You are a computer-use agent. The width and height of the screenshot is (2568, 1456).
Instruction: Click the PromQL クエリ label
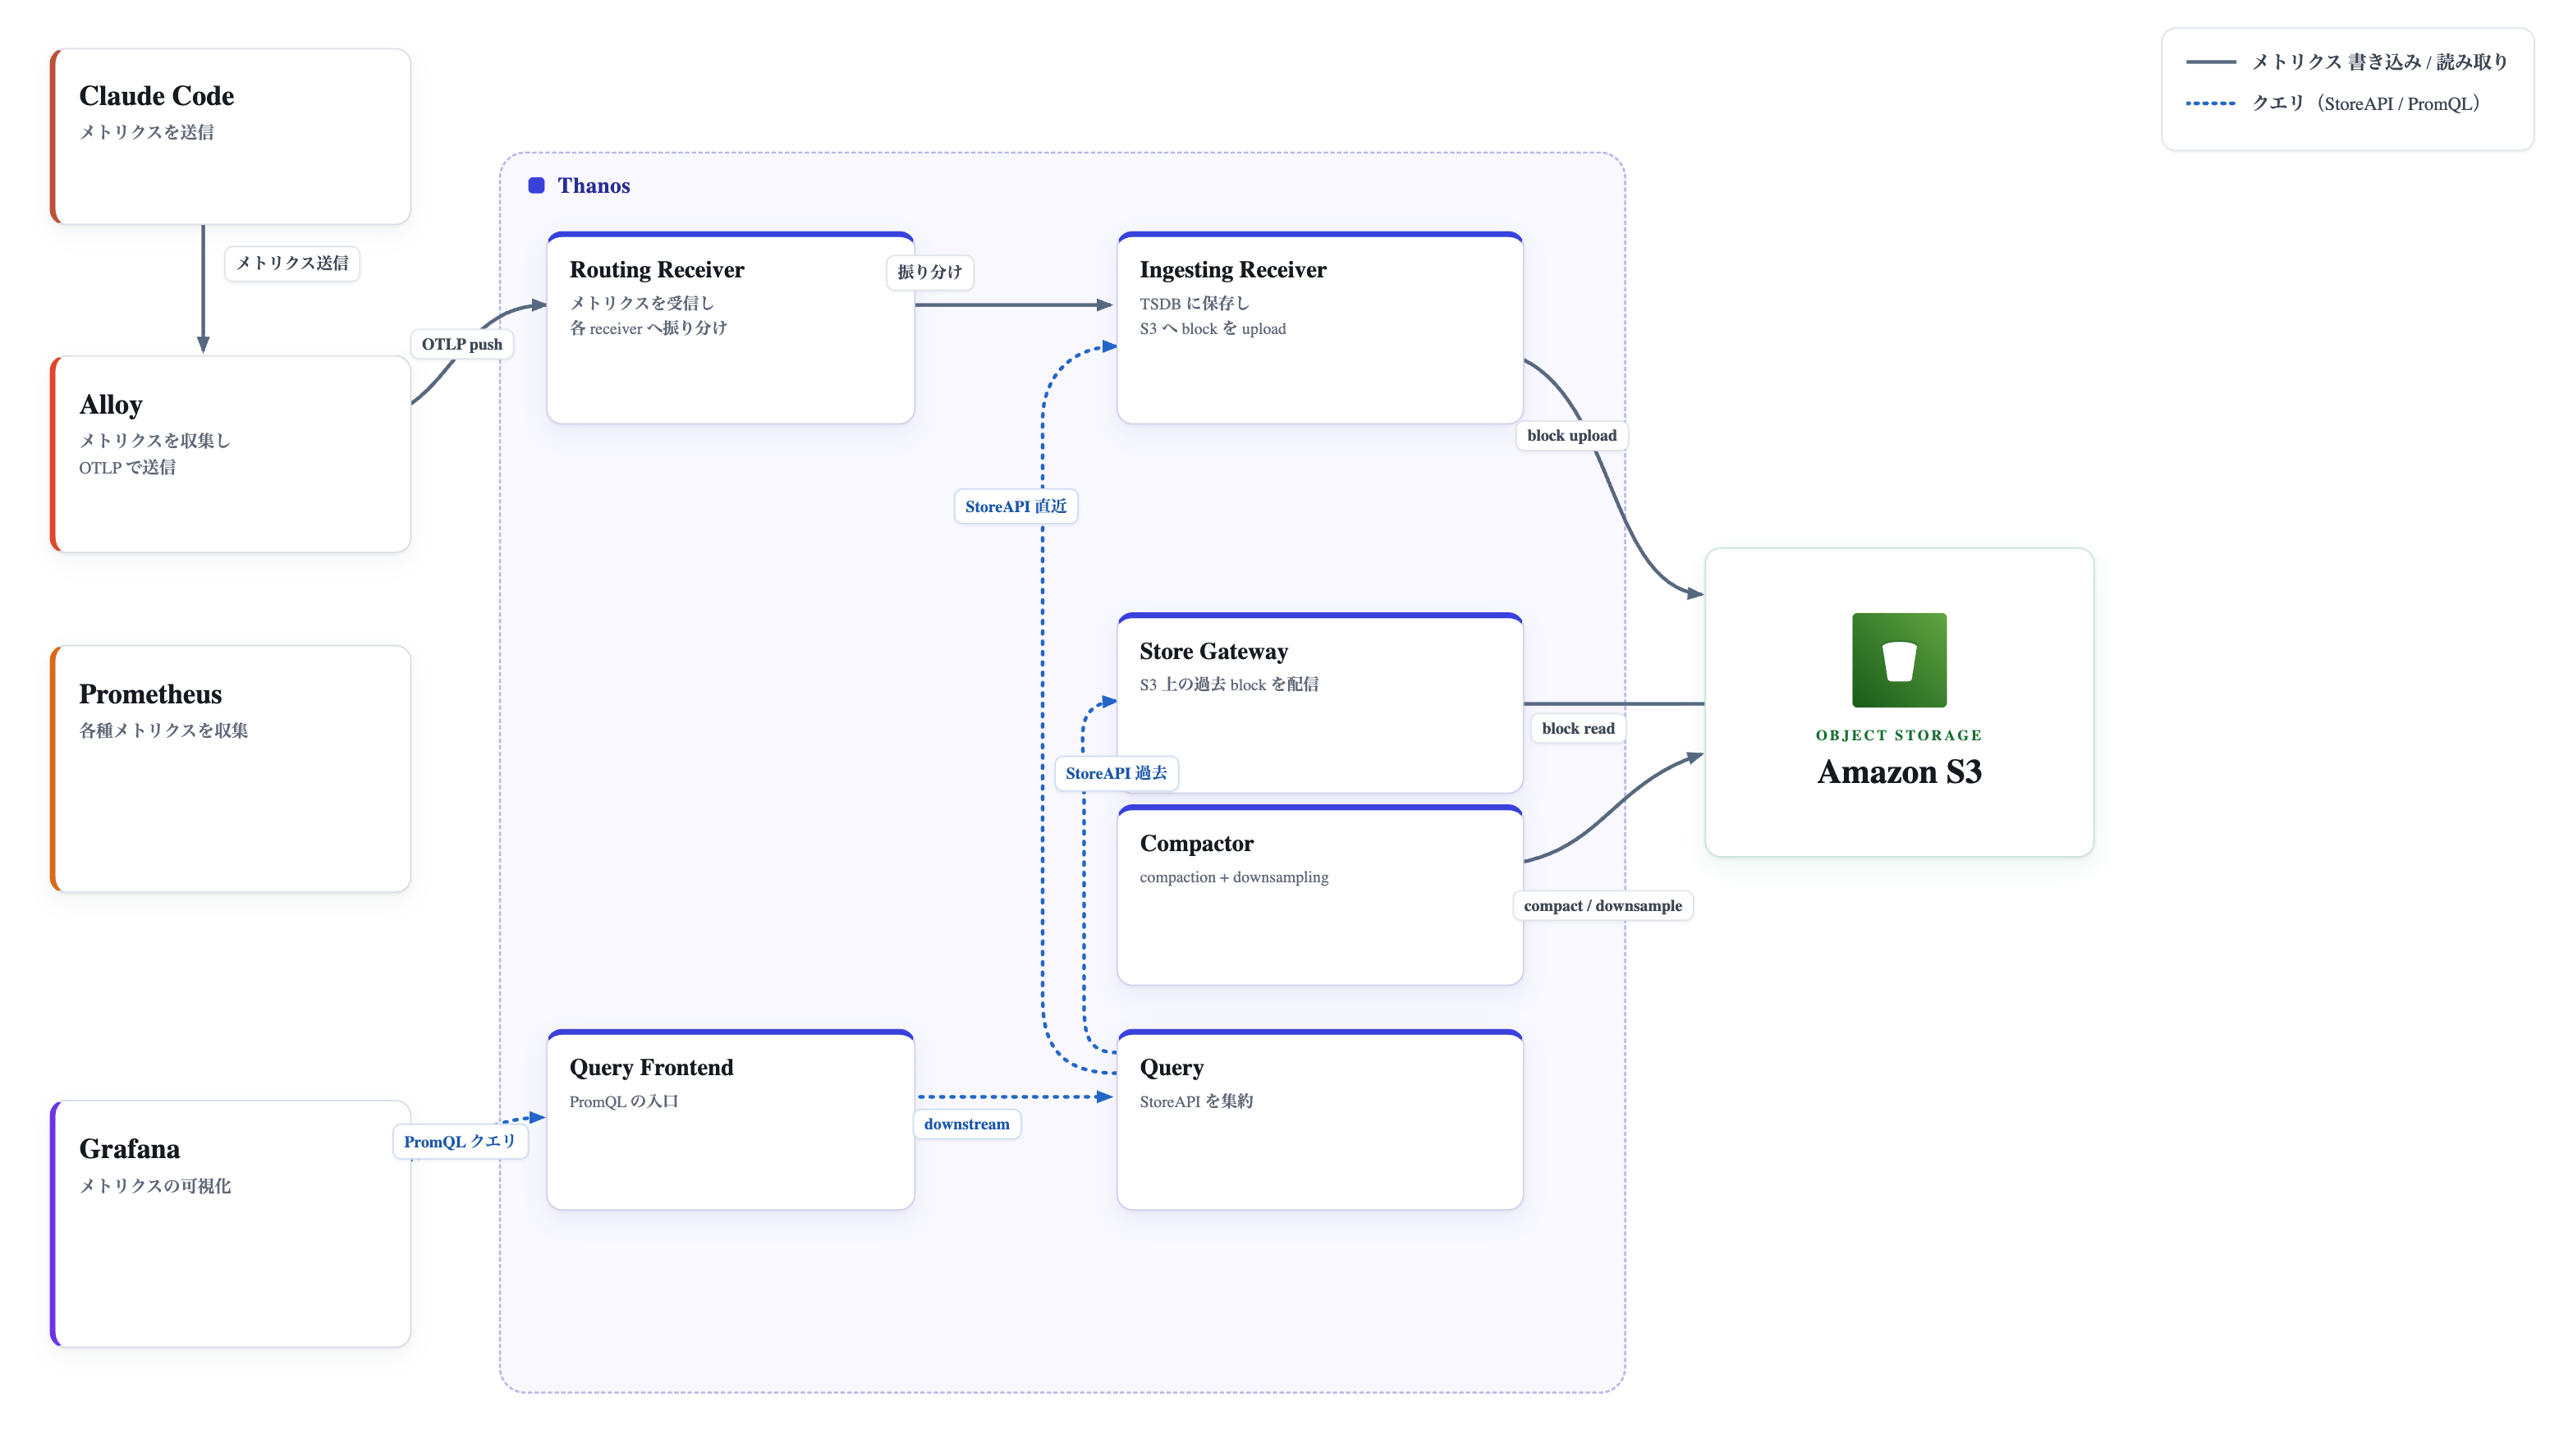click(x=459, y=1141)
